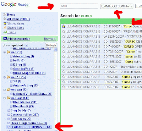Image resolution: width=142 pixels, height=131 pixels.
Task: Click the All items stack icon
Action: (5, 19)
